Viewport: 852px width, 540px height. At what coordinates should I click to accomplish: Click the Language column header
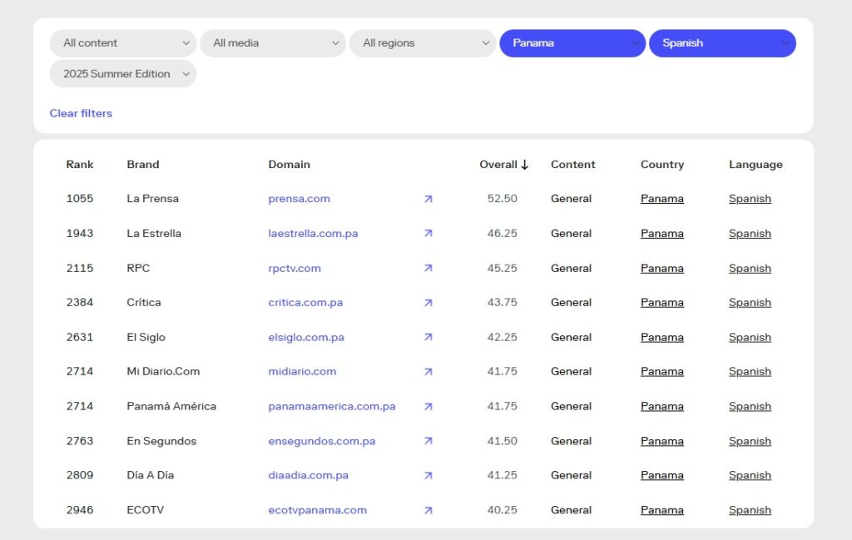[x=755, y=165]
